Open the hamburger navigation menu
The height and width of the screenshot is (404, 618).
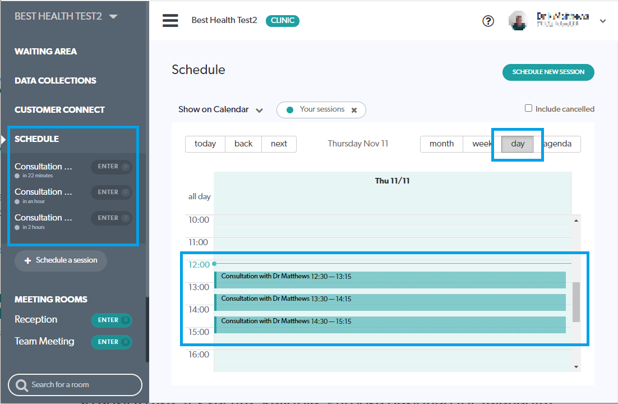tap(170, 20)
